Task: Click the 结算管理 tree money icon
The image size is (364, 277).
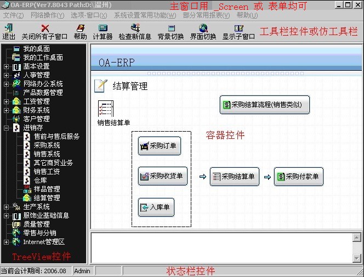Action: 27,198
